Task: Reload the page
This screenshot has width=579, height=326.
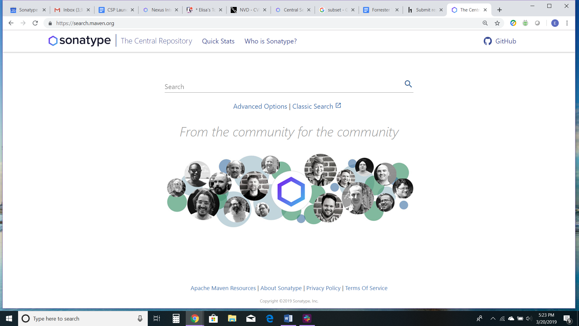Action: 35,23
